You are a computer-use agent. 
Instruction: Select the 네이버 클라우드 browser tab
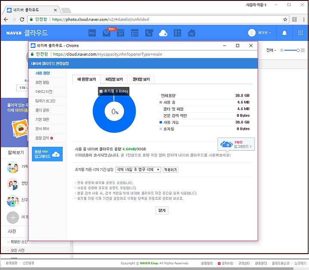coord(31,10)
